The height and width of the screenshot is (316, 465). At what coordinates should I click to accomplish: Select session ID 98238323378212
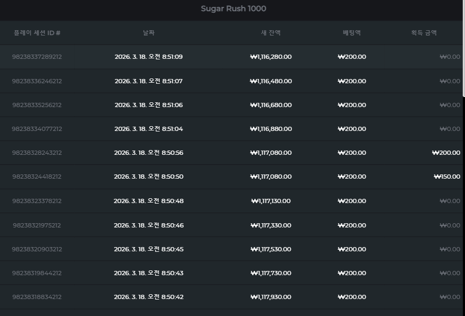pyautogui.click(x=37, y=201)
